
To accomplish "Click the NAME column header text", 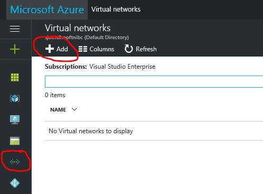I will tap(58, 109).
